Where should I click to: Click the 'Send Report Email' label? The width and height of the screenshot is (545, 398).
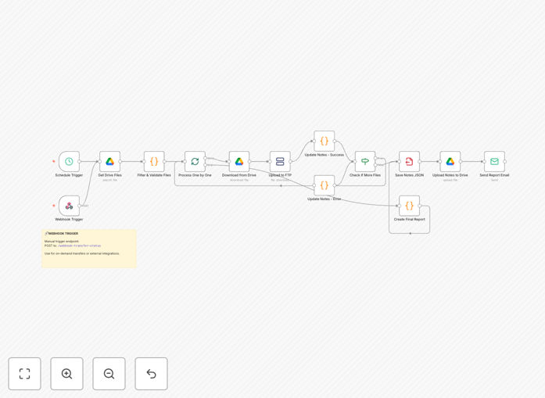pyautogui.click(x=494, y=175)
